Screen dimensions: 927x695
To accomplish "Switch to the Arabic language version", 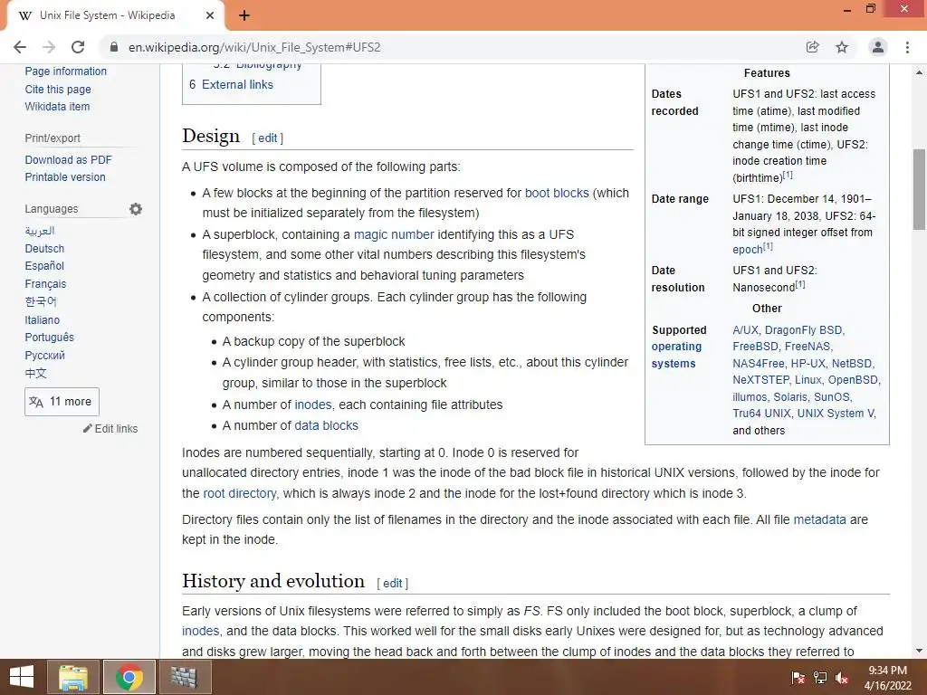I will pyautogui.click(x=40, y=231).
